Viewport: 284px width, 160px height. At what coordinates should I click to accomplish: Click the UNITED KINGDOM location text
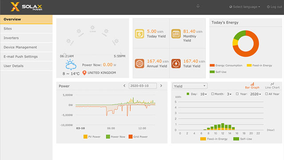[102, 73]
